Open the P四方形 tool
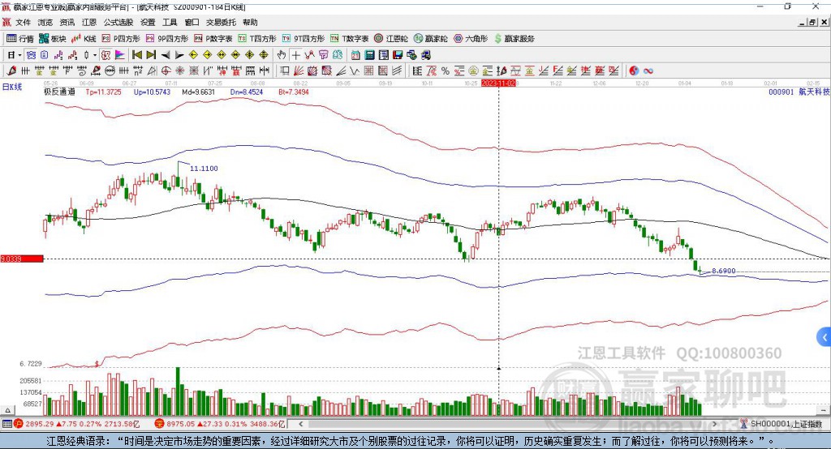Image resolution: width=831 pixels, height=449 pixels. pos(121,39)
